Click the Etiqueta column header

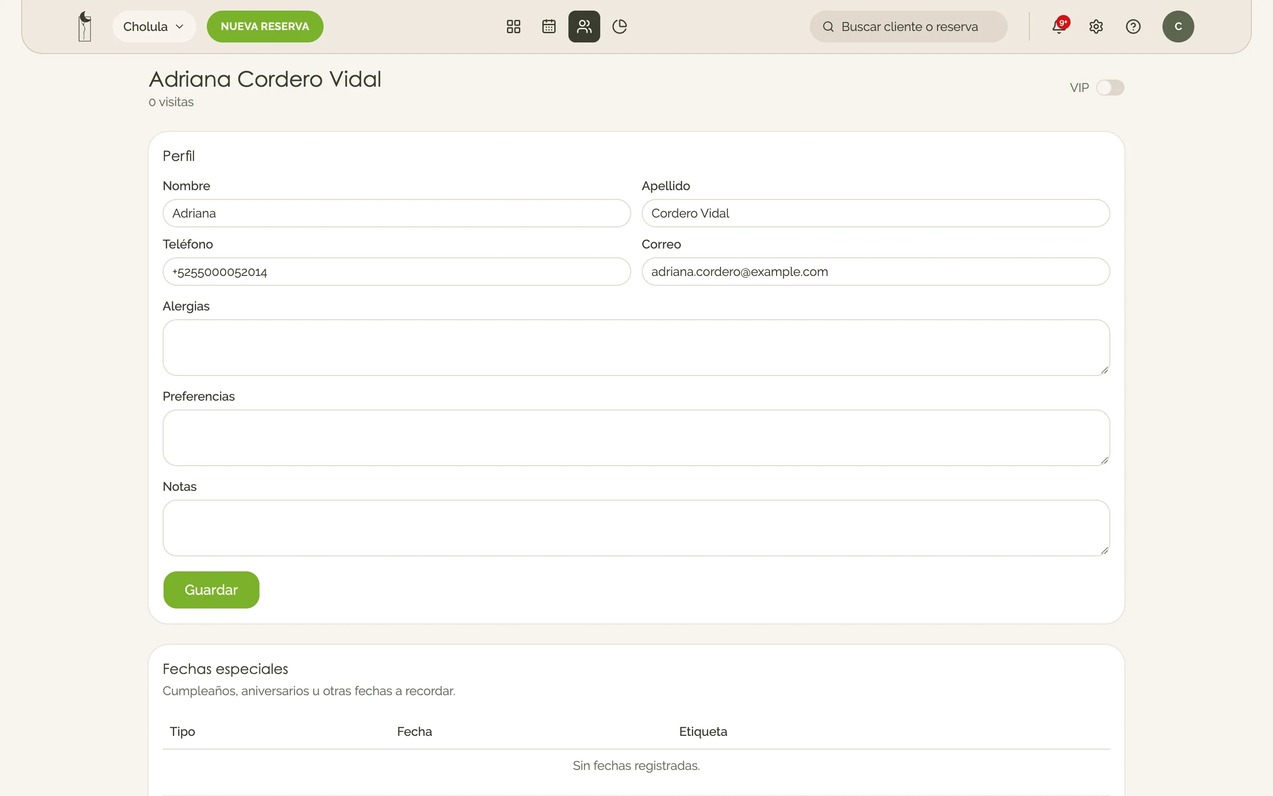(703, 732)
